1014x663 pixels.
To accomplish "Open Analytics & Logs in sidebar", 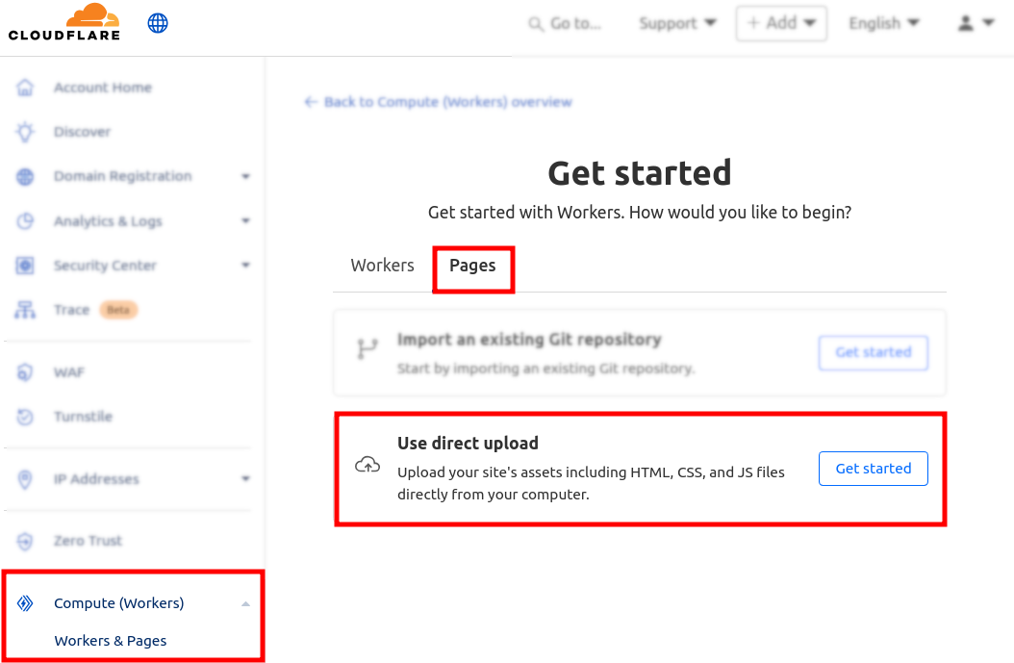I will tap(108, 221).
